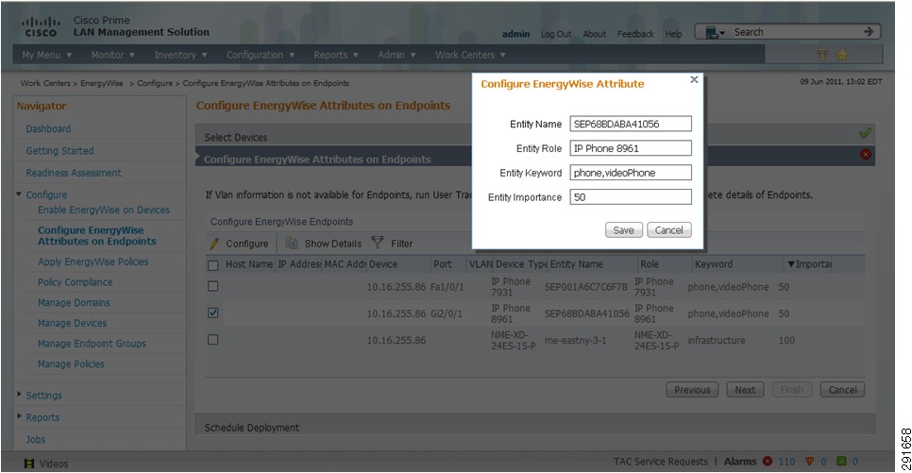Click the red critical alarms icon
912x473 pixels.
tap(768, 462)
